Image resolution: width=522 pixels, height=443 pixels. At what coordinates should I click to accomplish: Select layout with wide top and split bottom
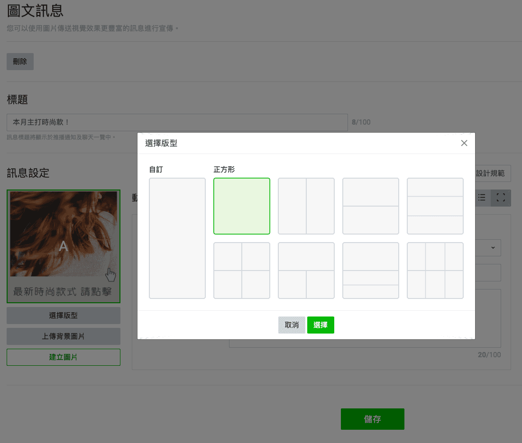[x=306, y=270]
